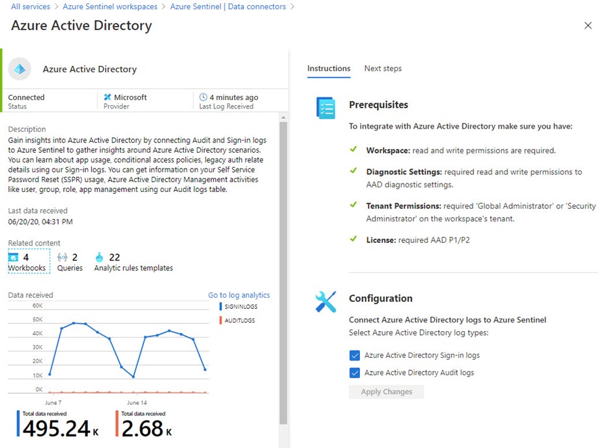Switch to the Next steps tab
602x448 pixels.
[383, 69]
